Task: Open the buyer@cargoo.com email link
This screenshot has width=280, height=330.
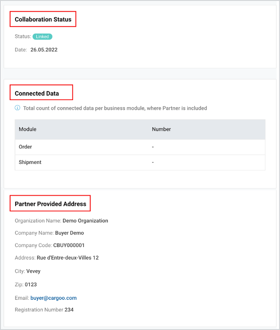Action: [53, 298]
